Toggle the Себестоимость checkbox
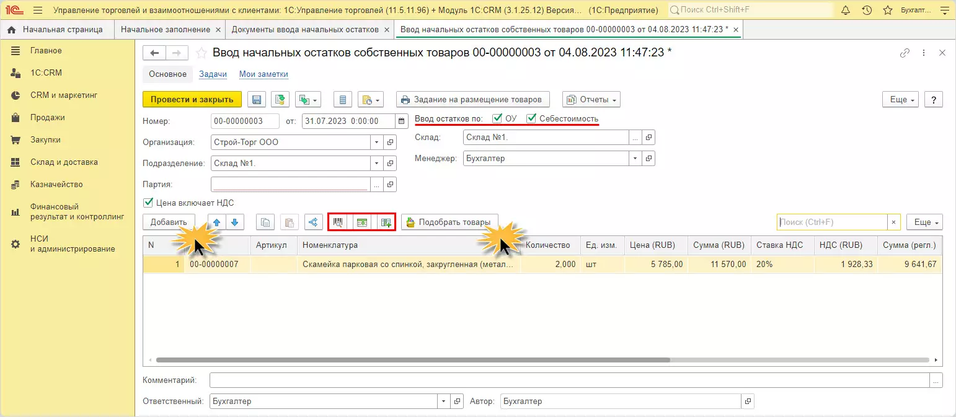 pos(531,118)
